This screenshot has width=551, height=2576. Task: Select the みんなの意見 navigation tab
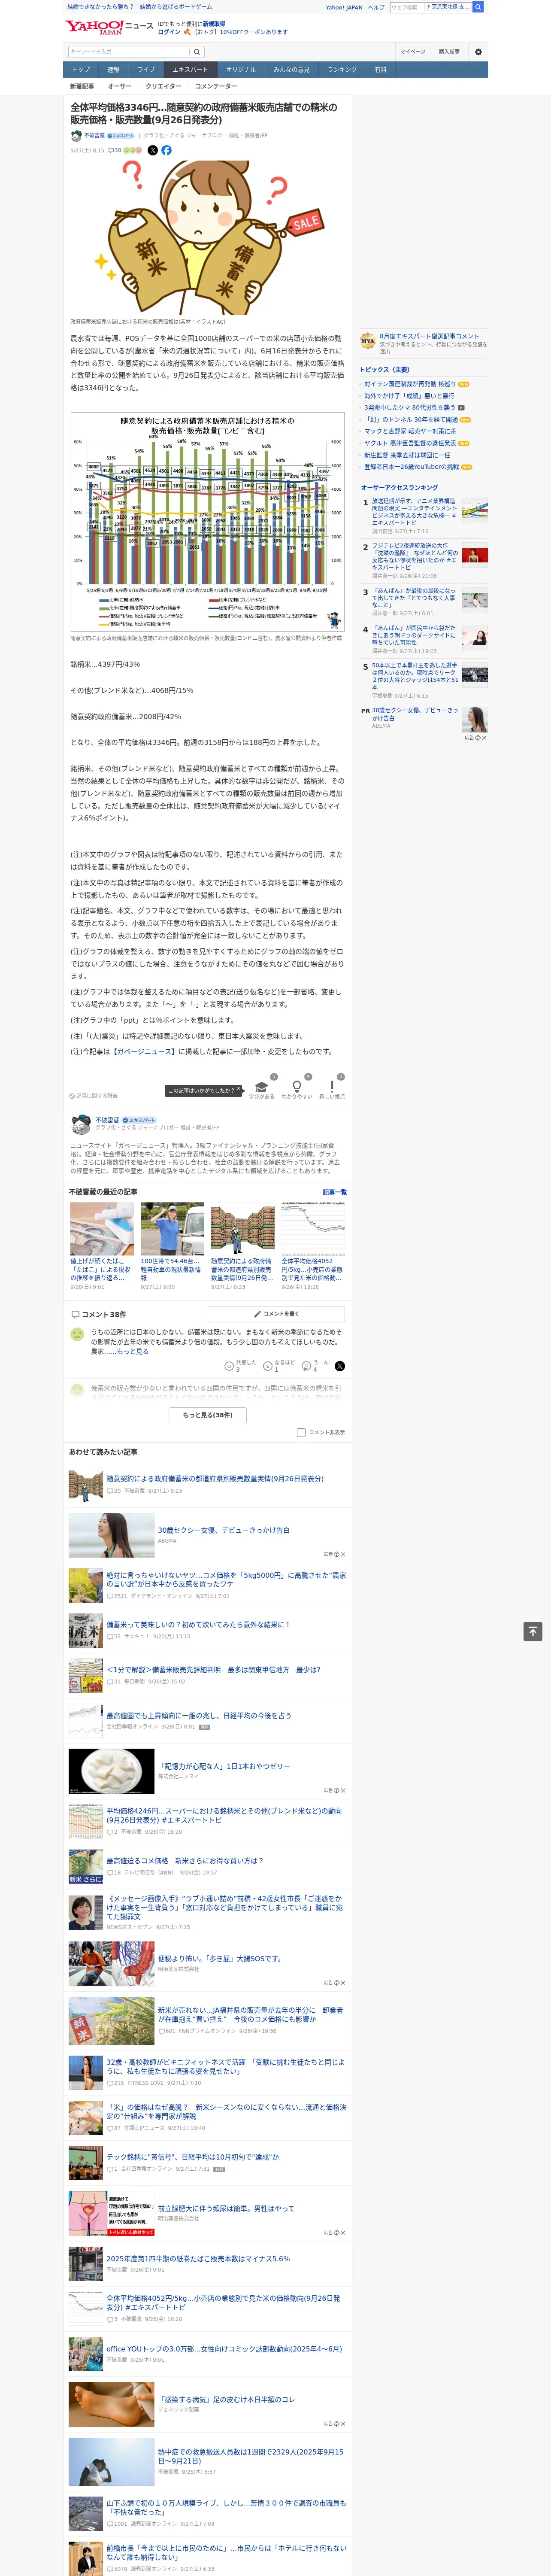pyautogui.click(x=292, y=70)
